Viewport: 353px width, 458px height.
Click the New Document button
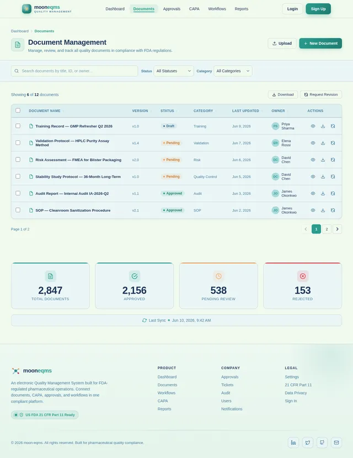[320, 43]
